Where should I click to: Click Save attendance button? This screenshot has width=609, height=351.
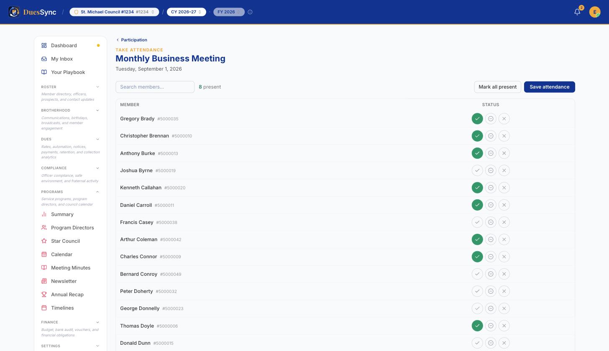coord(550,87)
